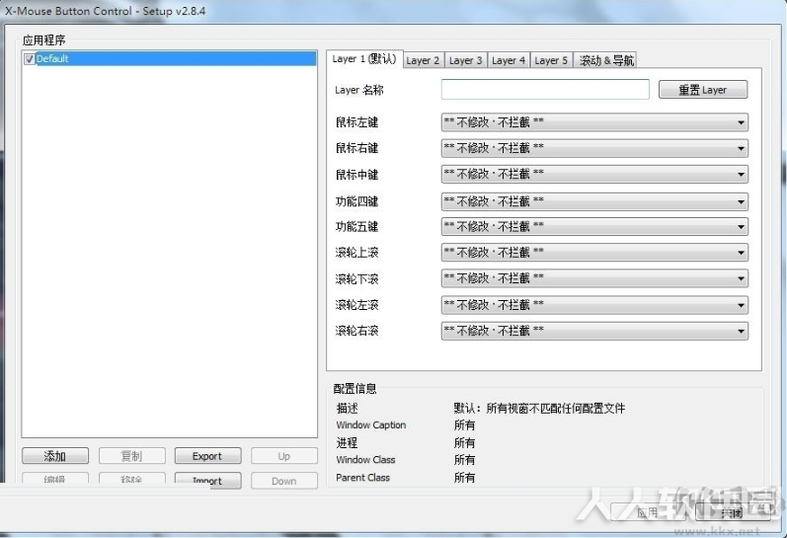Viewport: 787px width, 538px height.
Task: Expand the 功能五键 action dropdown
Action: [594, 227]
